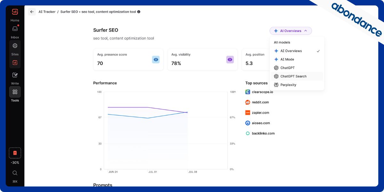Click the Surfer SEO page title
Screen dimensions: 384x192
pyautogui.click(x=106, y=30)
